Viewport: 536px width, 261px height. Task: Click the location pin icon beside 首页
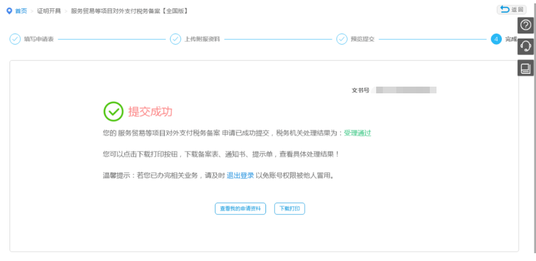click(x=10, y=11)
